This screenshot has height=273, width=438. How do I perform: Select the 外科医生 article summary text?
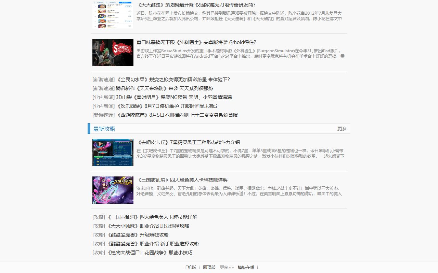coord(241,54)
